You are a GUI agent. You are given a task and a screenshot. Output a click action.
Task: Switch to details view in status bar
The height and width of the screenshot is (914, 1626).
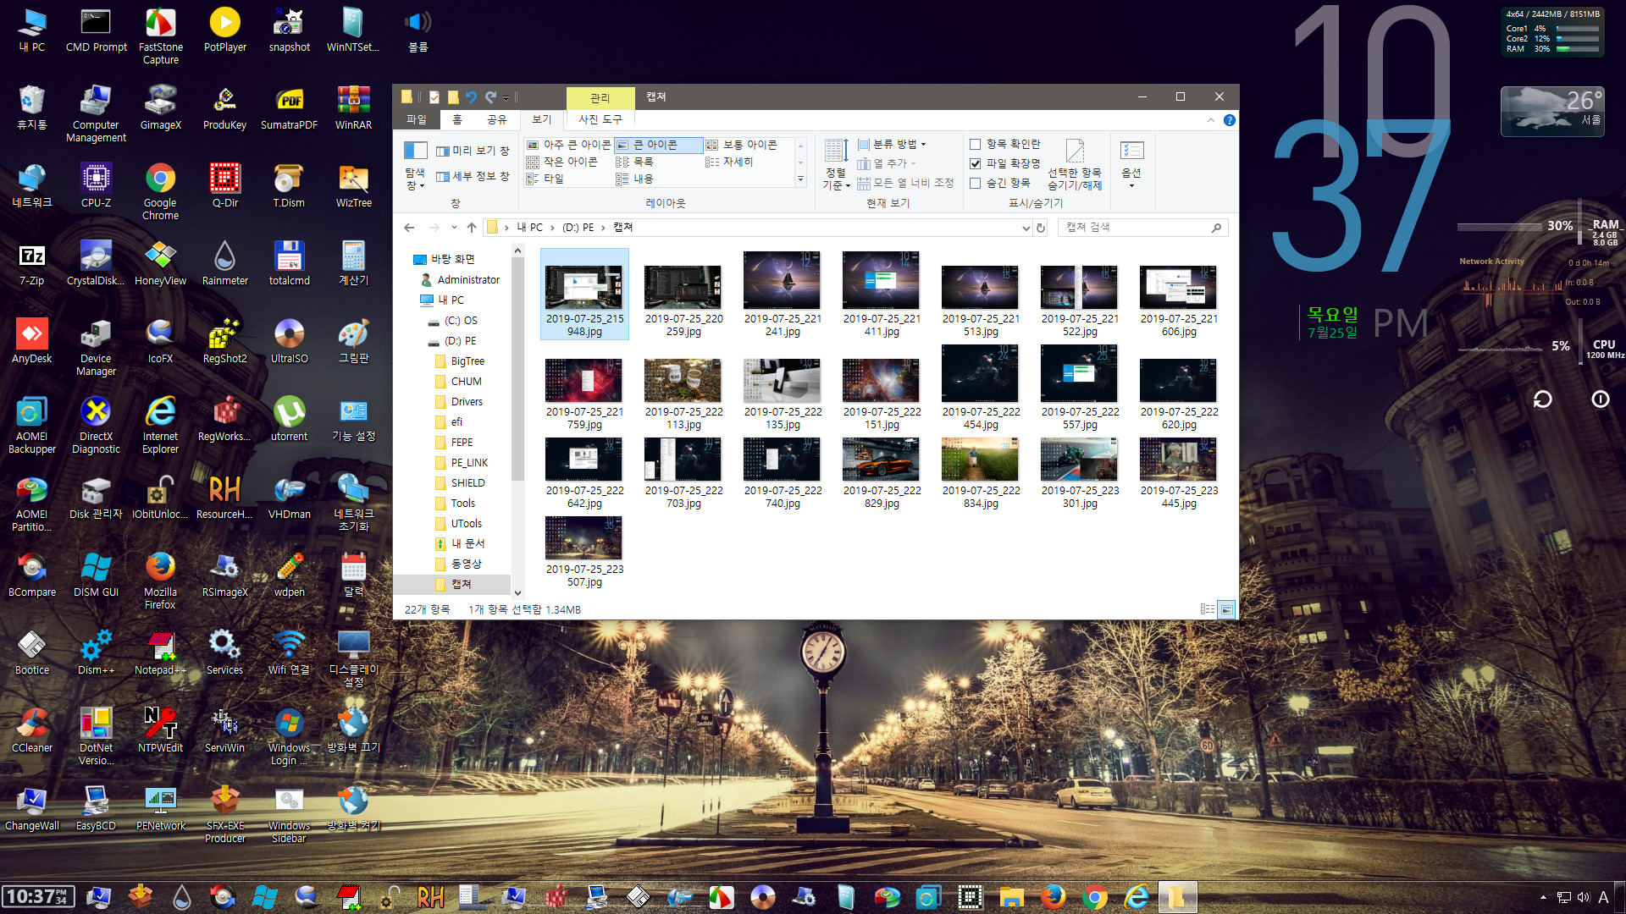point(1207,609)
